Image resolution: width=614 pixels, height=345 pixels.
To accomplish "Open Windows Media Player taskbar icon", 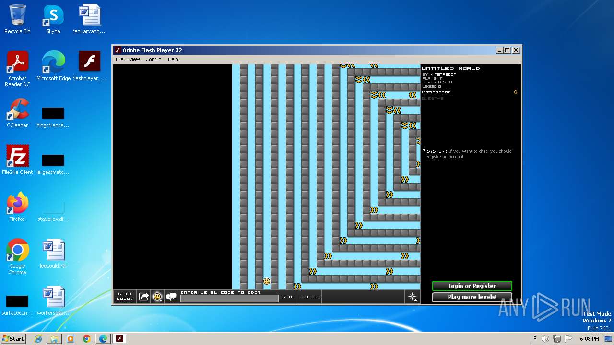I will [x=71, y=339].
